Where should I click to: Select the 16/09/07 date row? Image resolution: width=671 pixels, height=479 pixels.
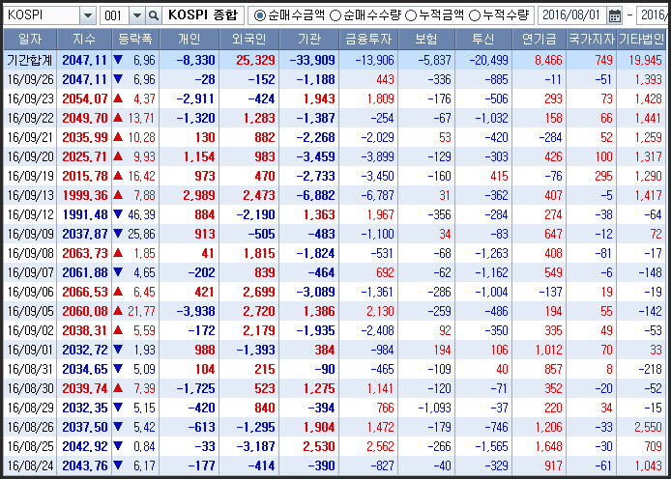tap(335, 272)
